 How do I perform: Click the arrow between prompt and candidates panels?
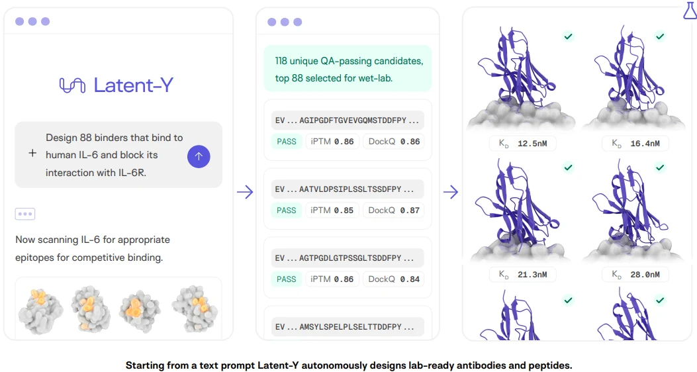click(x=245, y=193)
